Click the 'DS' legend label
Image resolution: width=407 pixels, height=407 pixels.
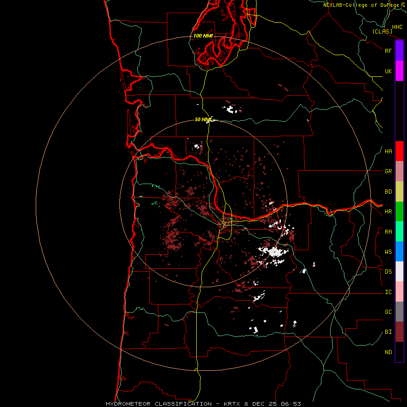388,272
